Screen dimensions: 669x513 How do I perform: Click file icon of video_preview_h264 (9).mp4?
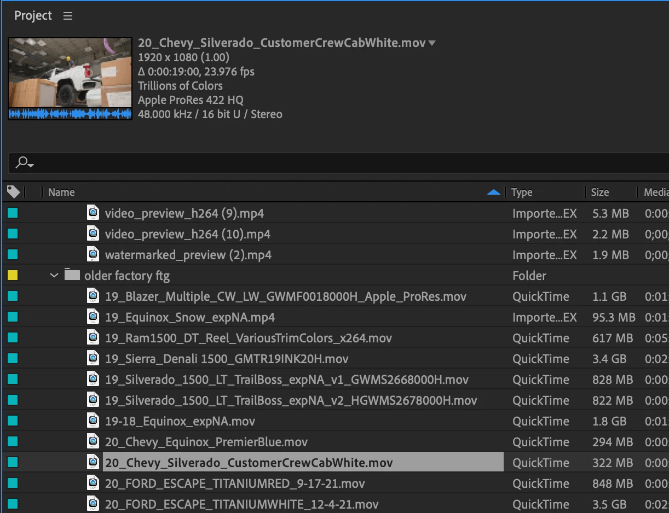click(x=94, y=213)
